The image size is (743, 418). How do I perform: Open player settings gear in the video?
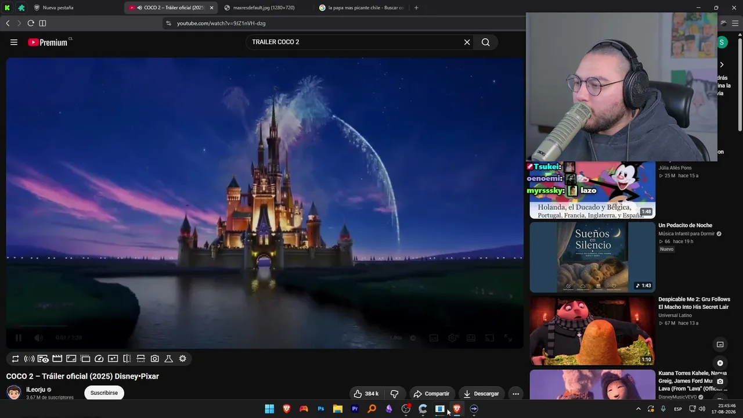click(x=452, y=338)
